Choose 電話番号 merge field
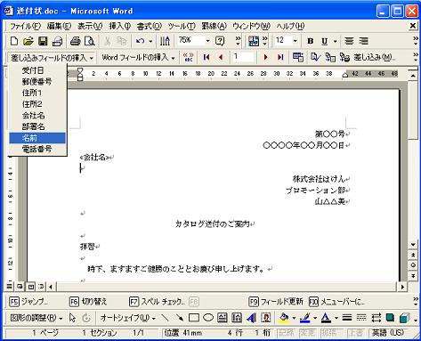This screenshot has width=421, height=341. (x=37, y=149)
